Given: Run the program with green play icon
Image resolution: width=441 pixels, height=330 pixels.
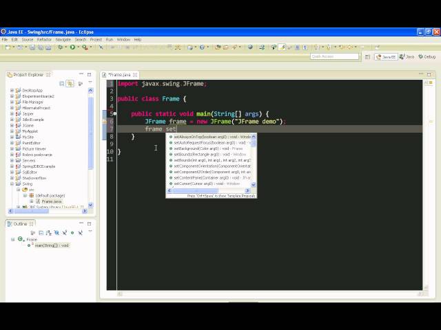Looking at the screenshot, I should pos(72,47).
